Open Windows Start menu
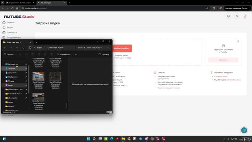 pos(88,139)
